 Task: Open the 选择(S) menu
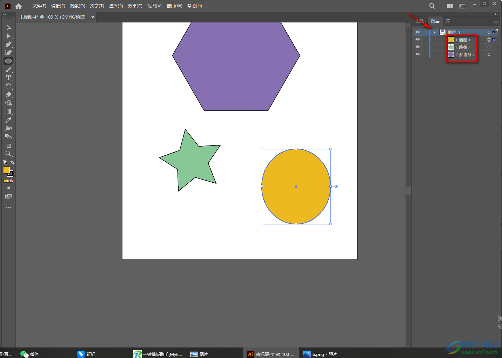(116, 6)
